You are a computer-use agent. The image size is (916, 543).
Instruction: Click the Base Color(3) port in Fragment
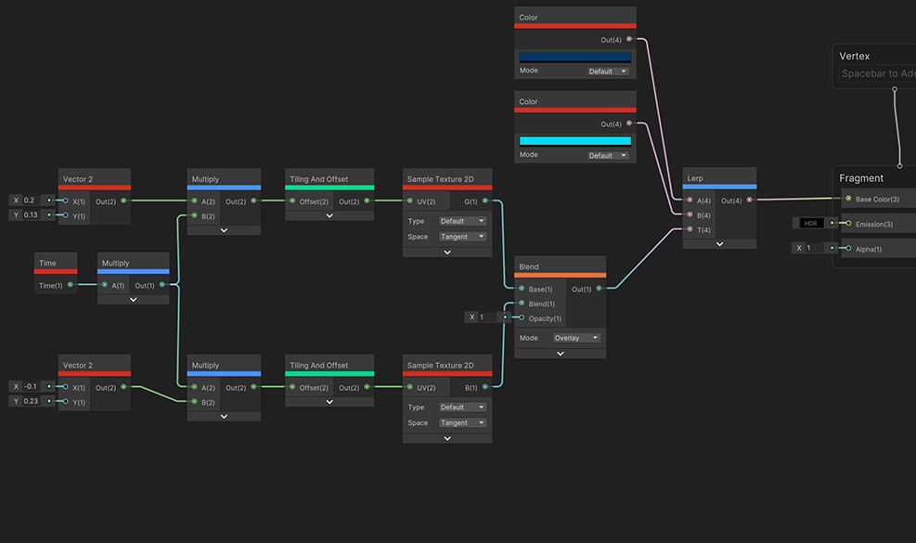coord(848,199)
